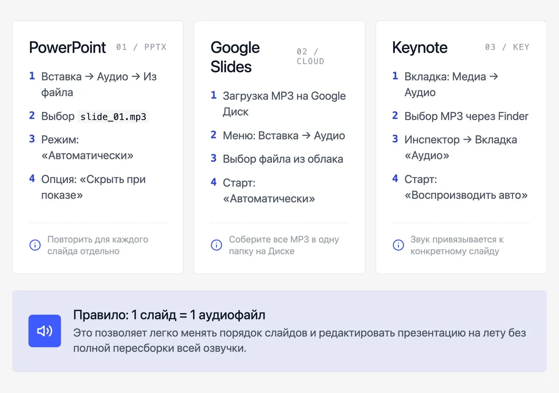559x393 pixels.
Task: Click the step 'Вкладка: Медиа → Аудио'
Action: [452, 84]
